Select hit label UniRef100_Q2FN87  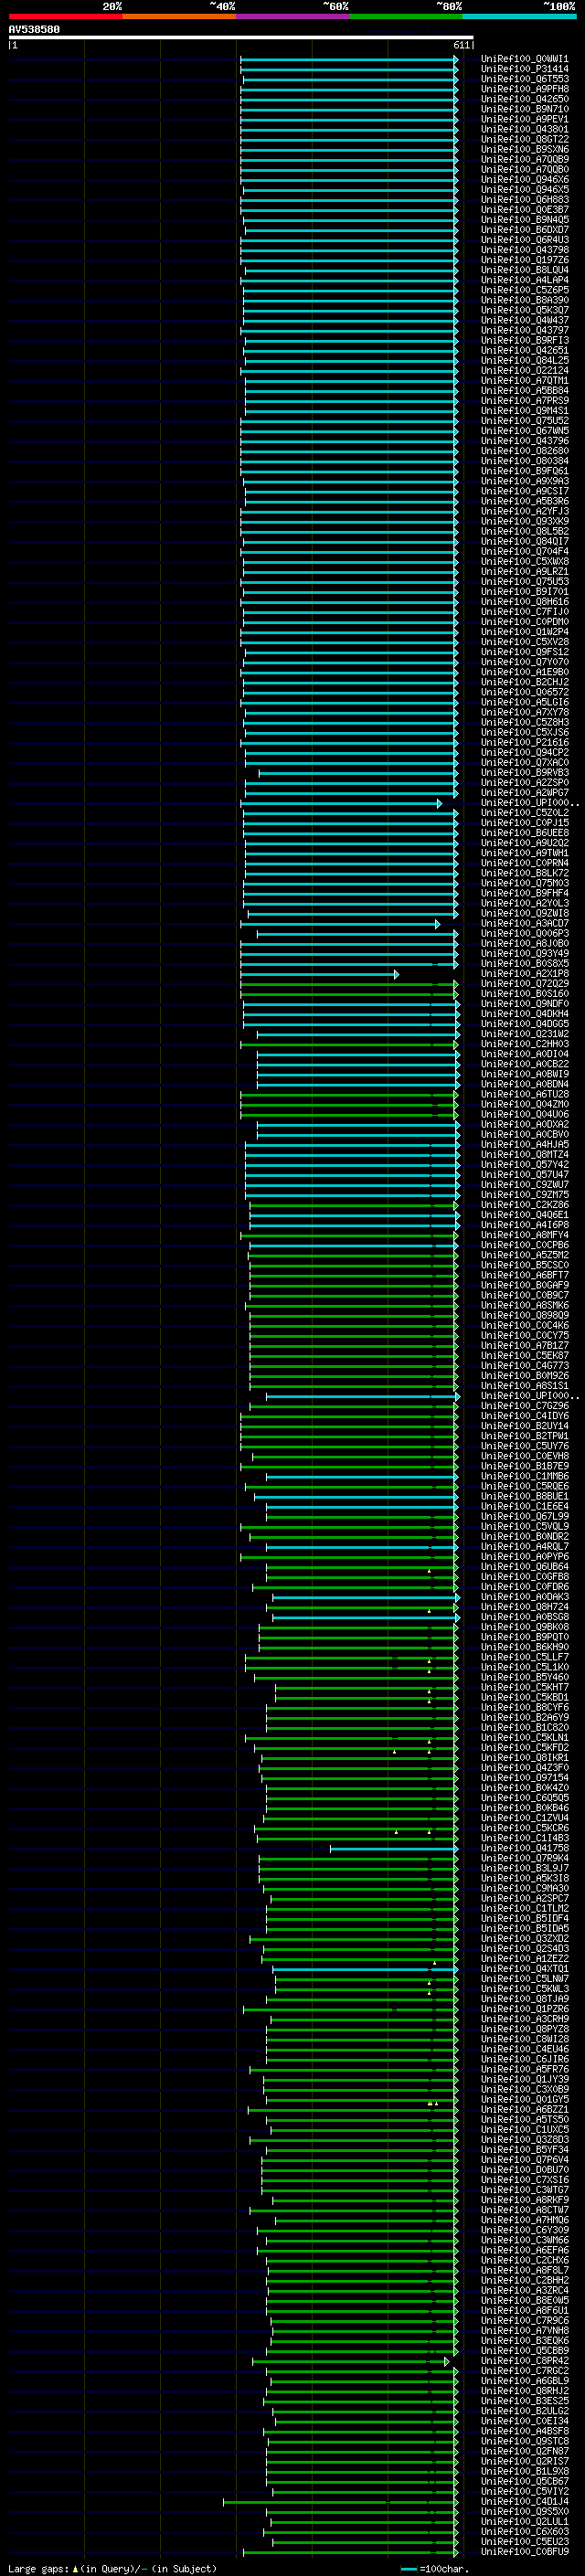click(524, 2451)
